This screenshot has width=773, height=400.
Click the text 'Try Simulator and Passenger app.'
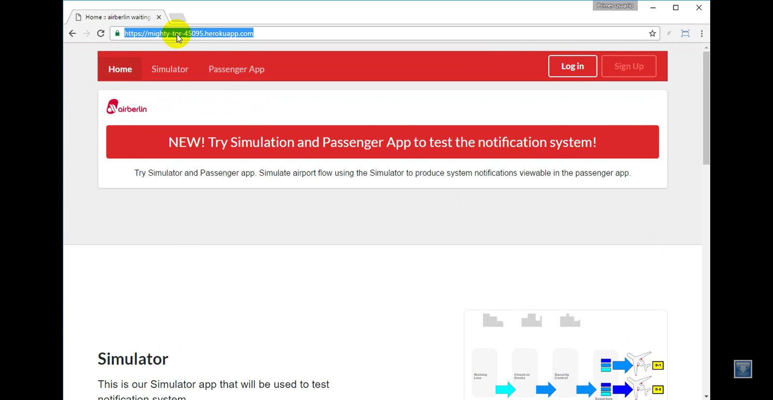195,173
